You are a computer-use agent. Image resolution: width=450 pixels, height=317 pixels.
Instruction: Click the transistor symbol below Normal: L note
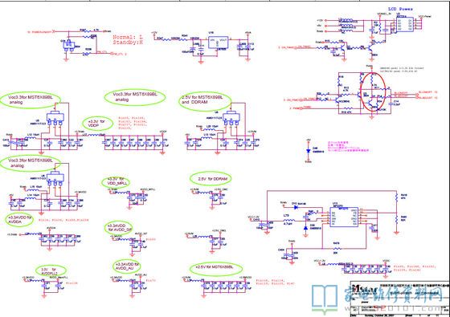(x=69, y=45)
